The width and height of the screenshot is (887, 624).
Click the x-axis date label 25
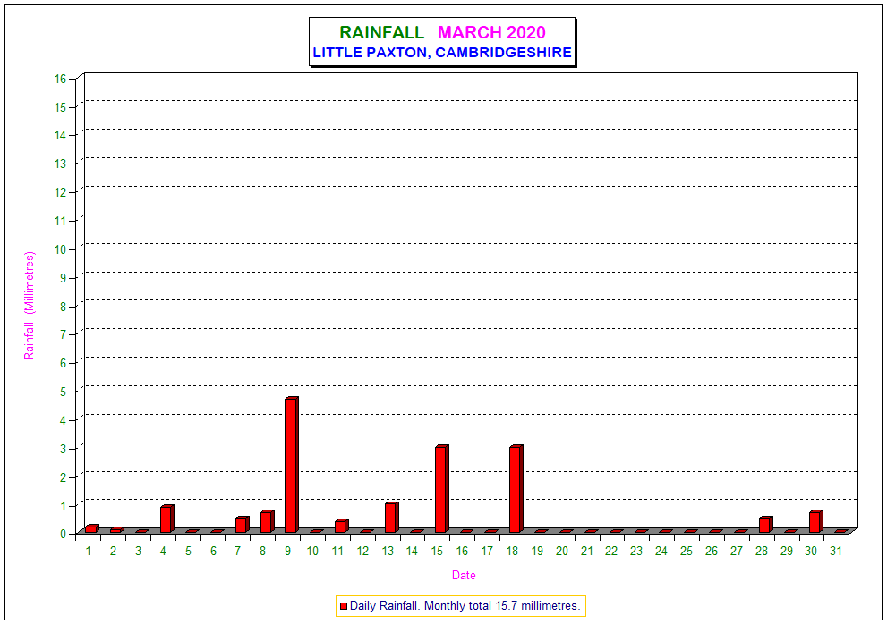tap(687, 551)
